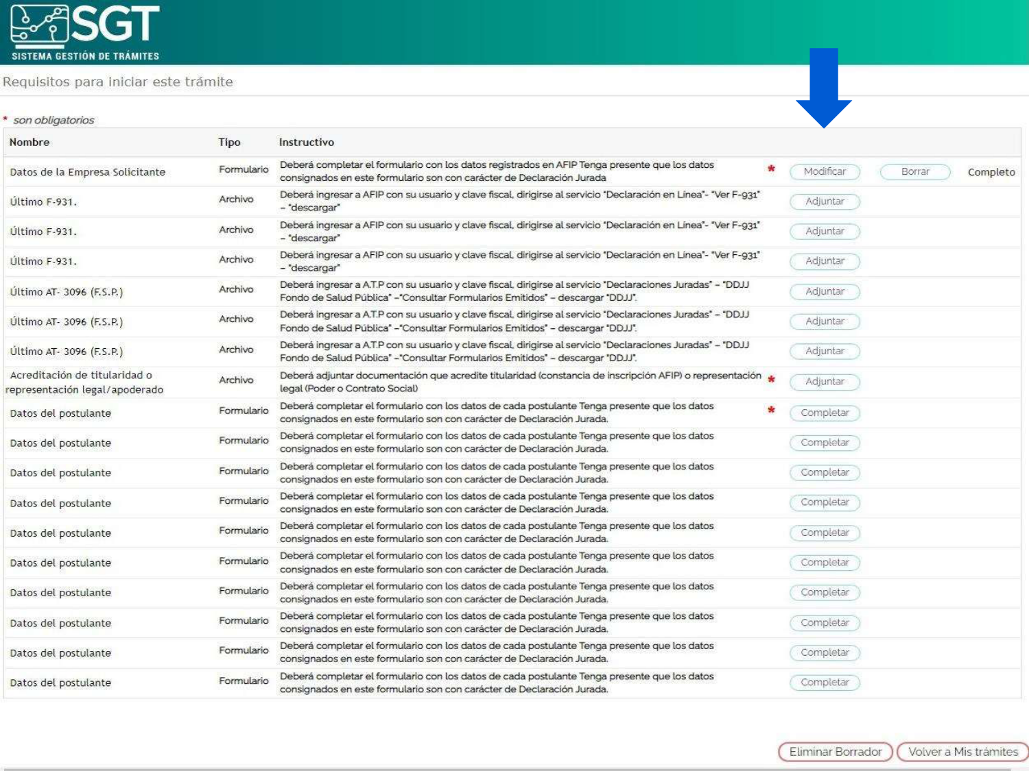
Task: Click the Nombre column header
Action: (29, 143)
